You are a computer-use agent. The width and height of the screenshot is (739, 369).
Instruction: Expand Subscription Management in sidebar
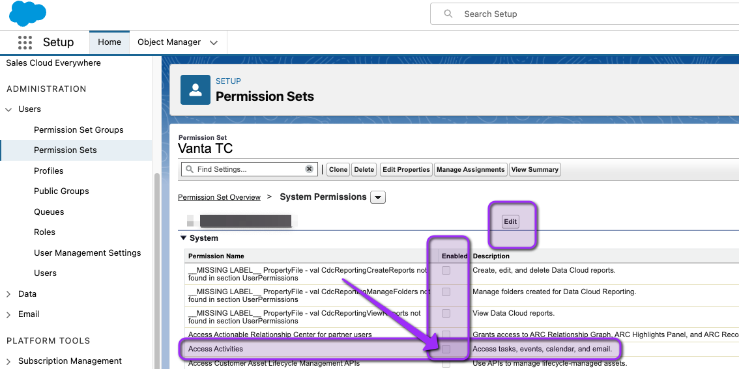[x=8, y=361]
